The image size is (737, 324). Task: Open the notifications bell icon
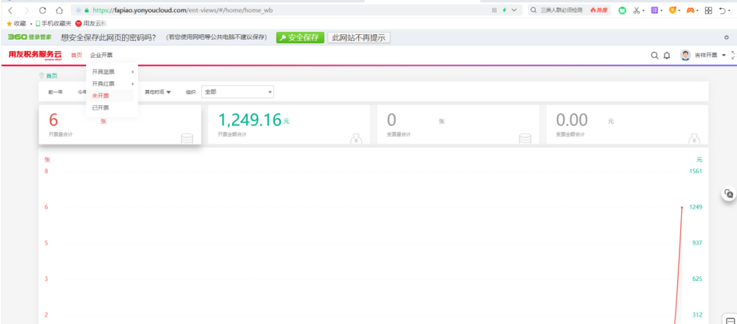pos(667,55)
